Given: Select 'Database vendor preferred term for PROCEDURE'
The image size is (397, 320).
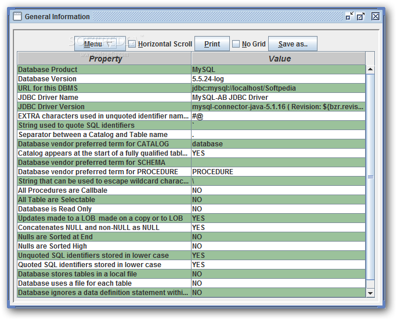Looking at the screenshot, I should pyautogui.click(x=104, y=172).
